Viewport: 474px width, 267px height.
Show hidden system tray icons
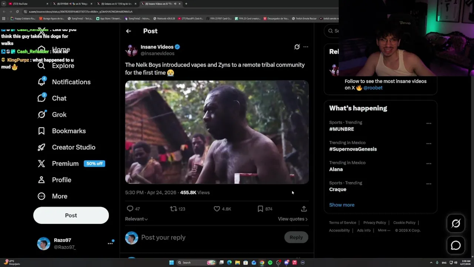point(431,263)
